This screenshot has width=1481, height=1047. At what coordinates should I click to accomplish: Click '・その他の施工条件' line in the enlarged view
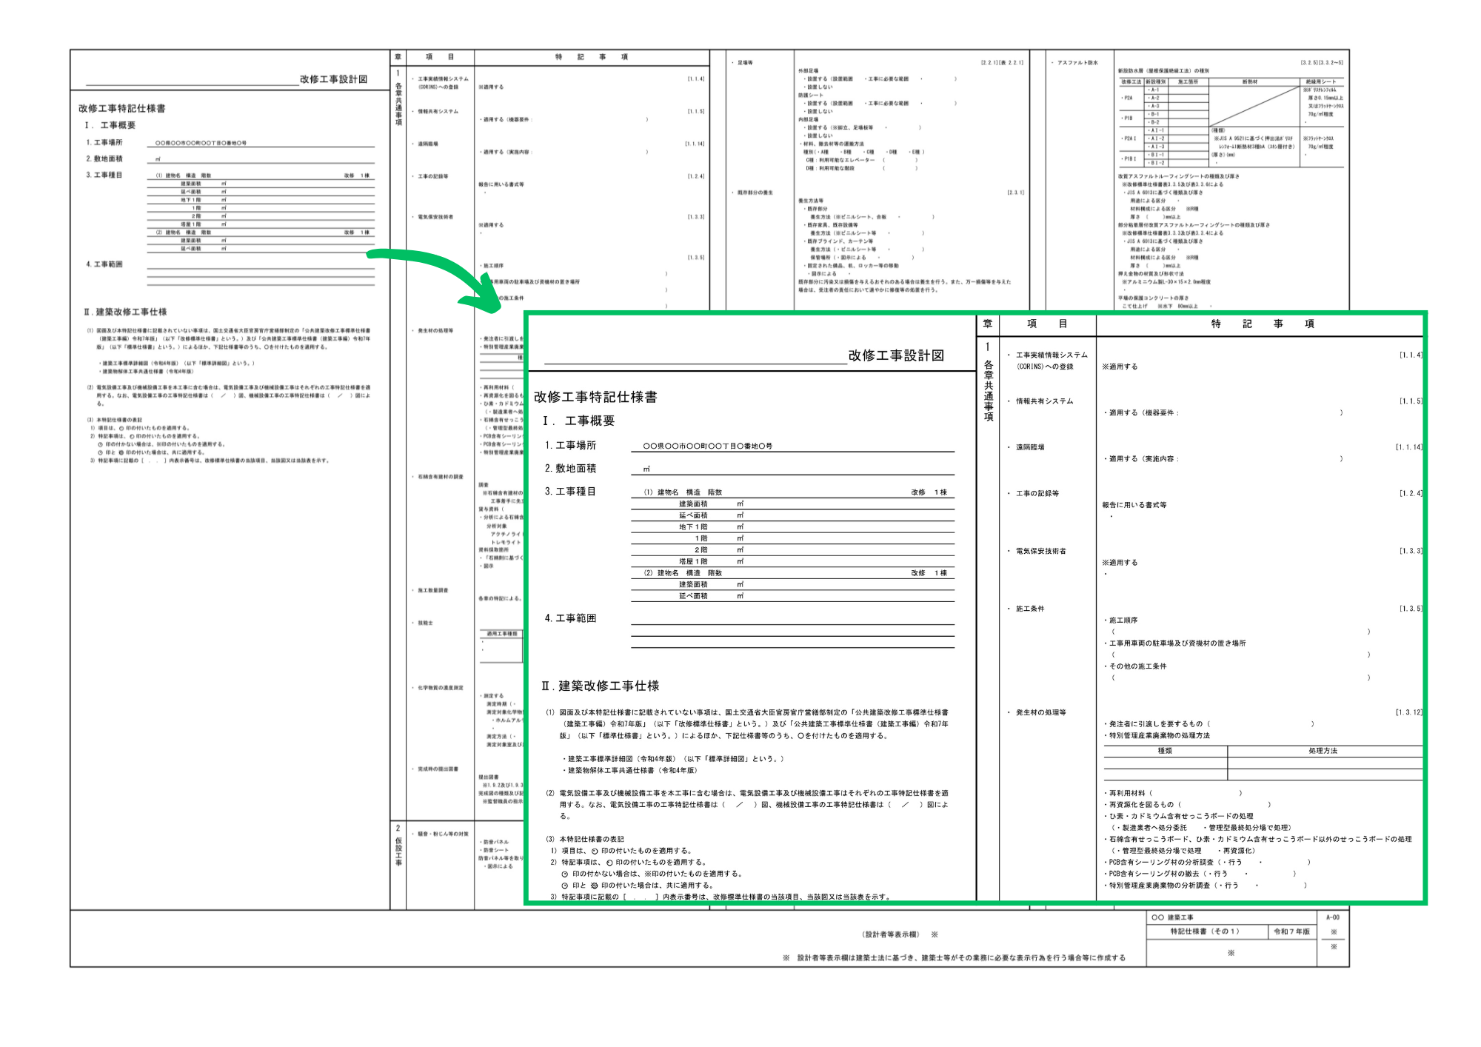[1135, 666]
